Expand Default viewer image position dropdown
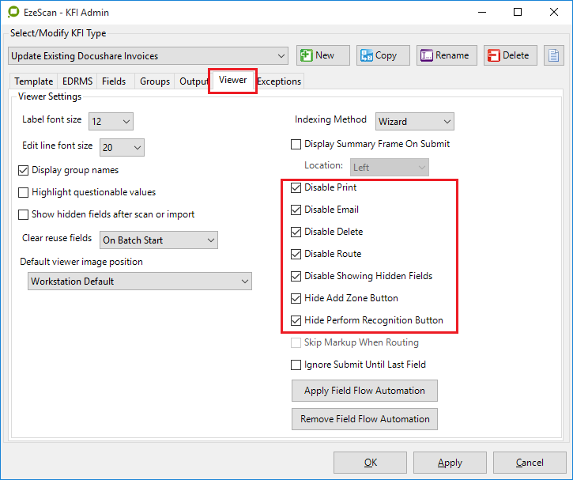Screen dimensions: 573x480 [139, 282]
